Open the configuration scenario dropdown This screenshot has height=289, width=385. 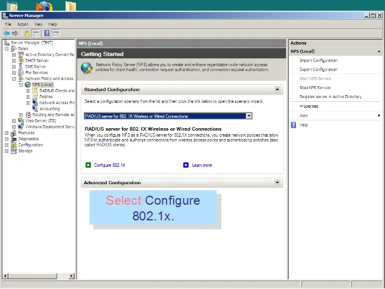249,116
